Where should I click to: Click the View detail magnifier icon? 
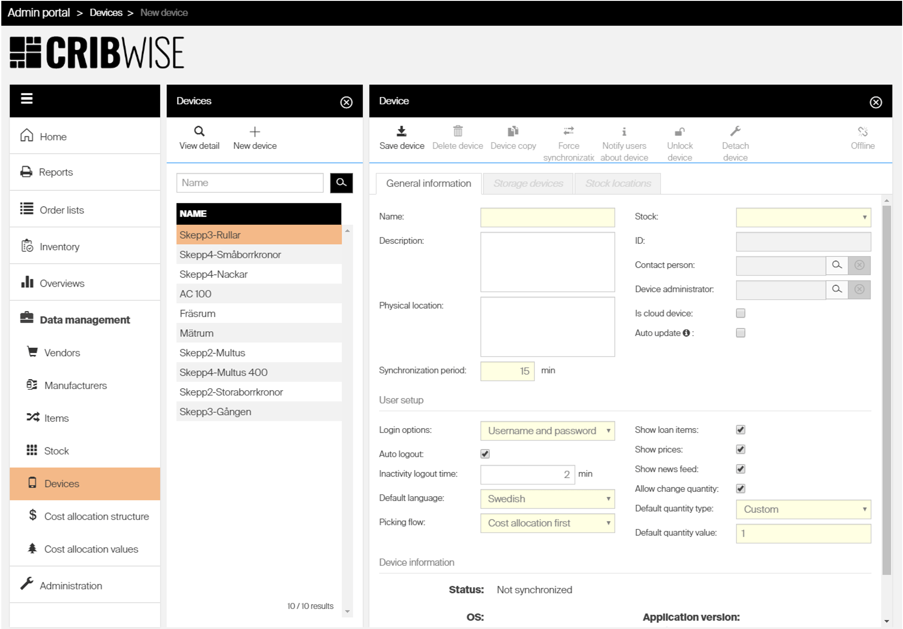click(x=199, y=131)
